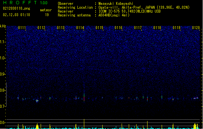Click the 0.9 kHz axis label

click(x=3, y=74)
